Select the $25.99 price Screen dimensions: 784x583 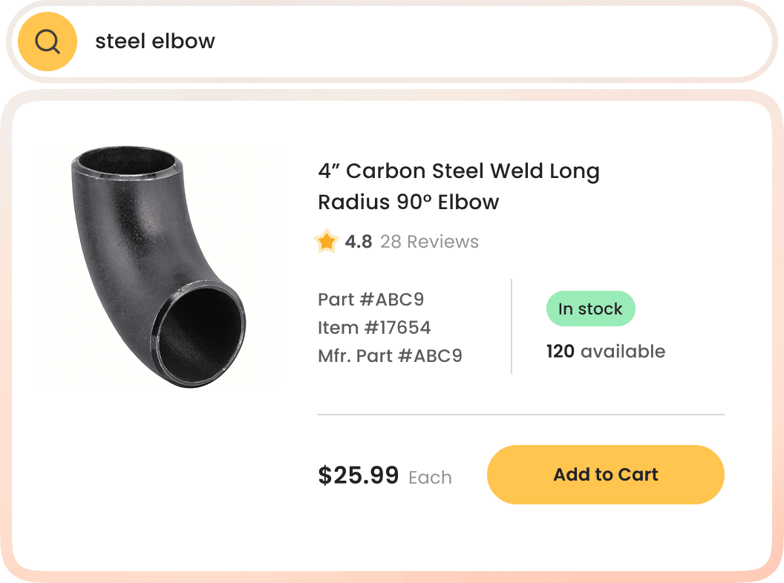[x=358, y=475]
